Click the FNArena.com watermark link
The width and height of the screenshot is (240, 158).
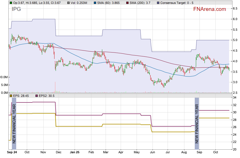[210, 9]
